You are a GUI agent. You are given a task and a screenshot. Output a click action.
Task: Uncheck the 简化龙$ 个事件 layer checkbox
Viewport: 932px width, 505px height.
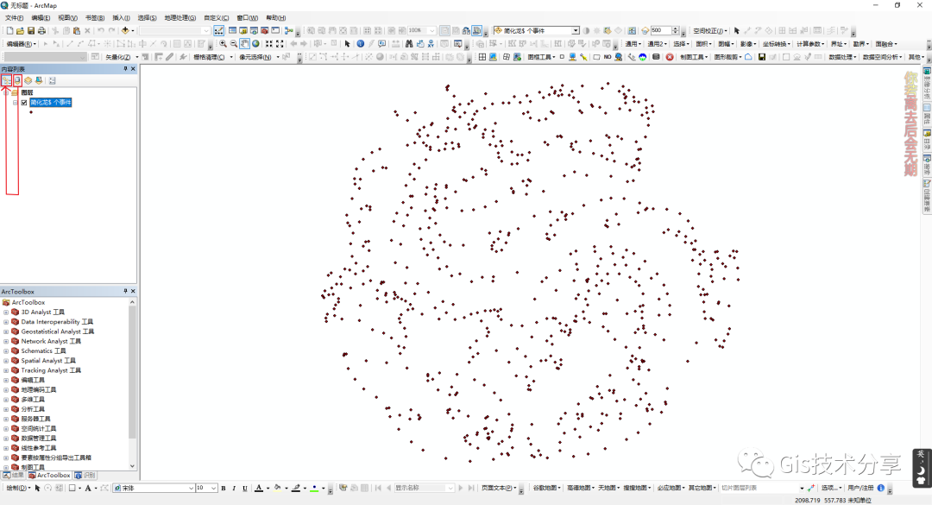click(24, 102)
